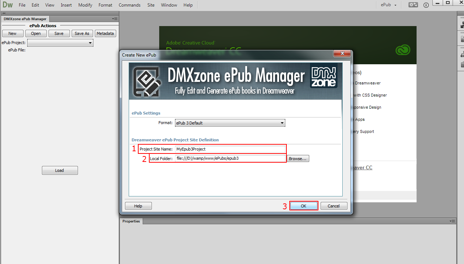This screenshot has height=264, width=464.
Task: Select the Properties panel tab
Action: click(x=131, y=221)
